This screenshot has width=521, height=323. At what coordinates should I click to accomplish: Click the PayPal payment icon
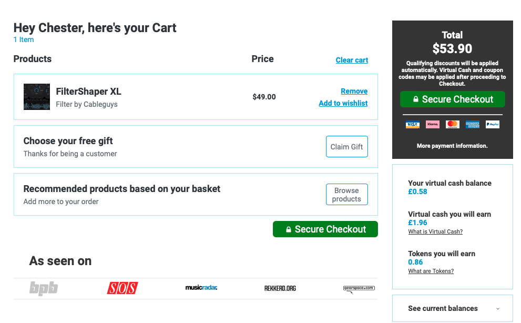[492, 124]
